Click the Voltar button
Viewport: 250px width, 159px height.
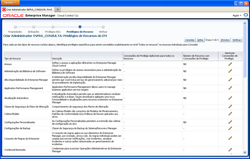(200, 40)
